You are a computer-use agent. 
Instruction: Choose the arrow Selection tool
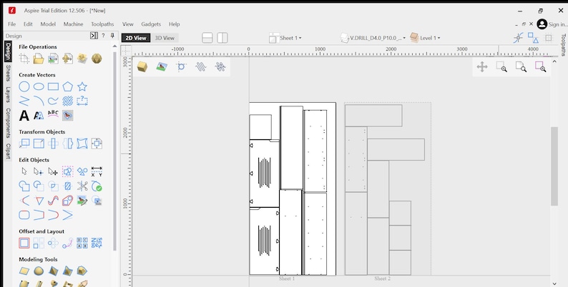click(24, 171)
